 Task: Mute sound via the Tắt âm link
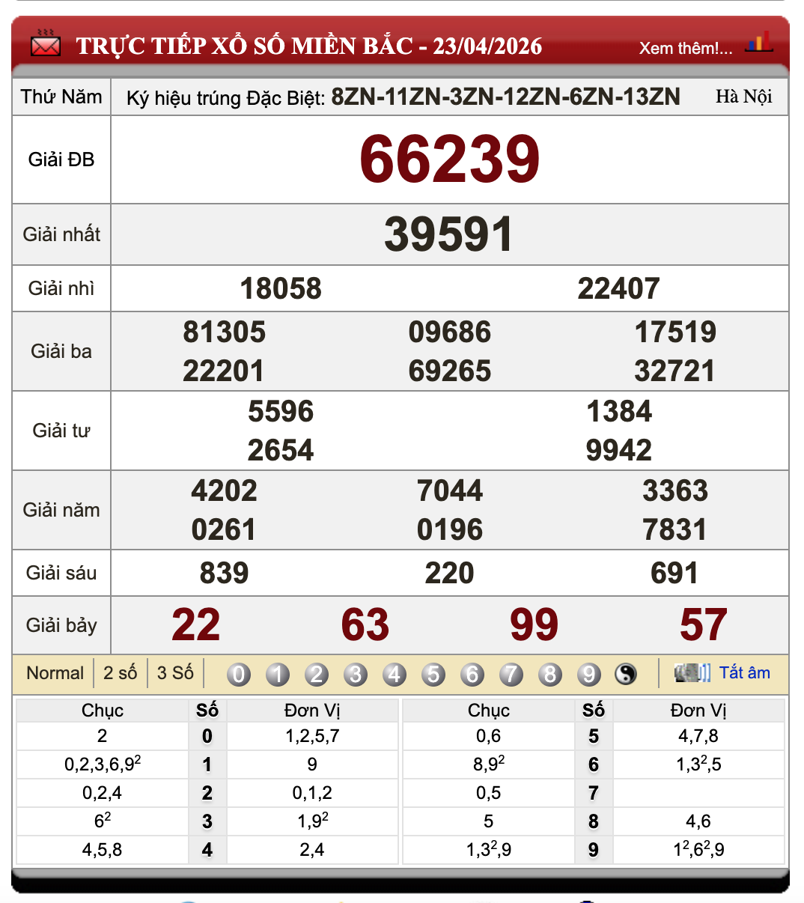(x=744, y=672)
